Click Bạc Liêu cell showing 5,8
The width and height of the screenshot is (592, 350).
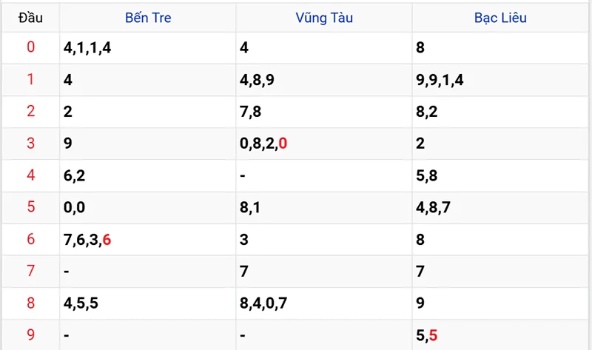pos(427,175)
